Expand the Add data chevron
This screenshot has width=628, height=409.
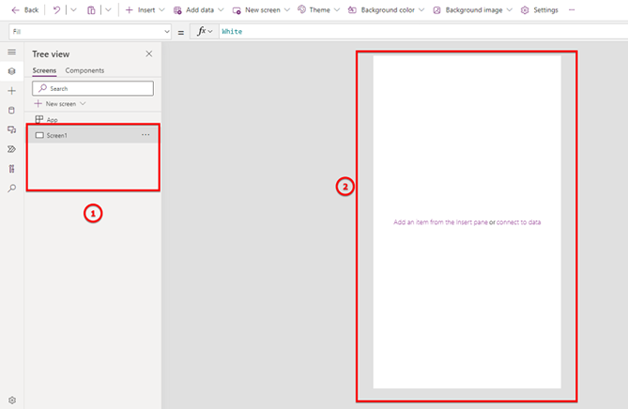(221, 10)
